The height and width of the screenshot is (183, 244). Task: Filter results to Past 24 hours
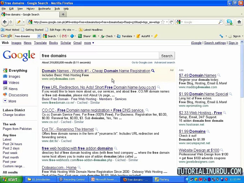[12, 144]
